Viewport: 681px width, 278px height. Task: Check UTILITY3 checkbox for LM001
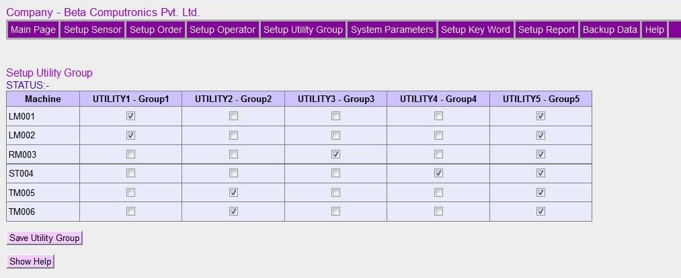335,116
